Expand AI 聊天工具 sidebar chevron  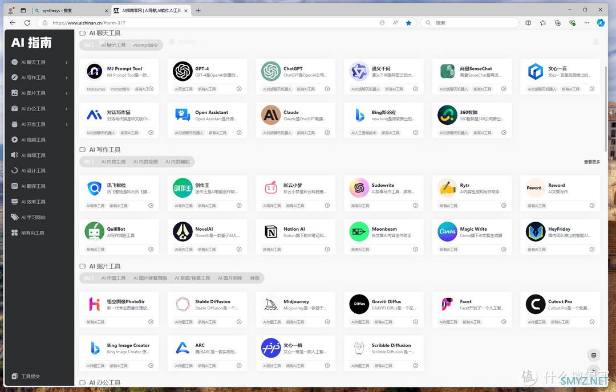coord(66,63)
